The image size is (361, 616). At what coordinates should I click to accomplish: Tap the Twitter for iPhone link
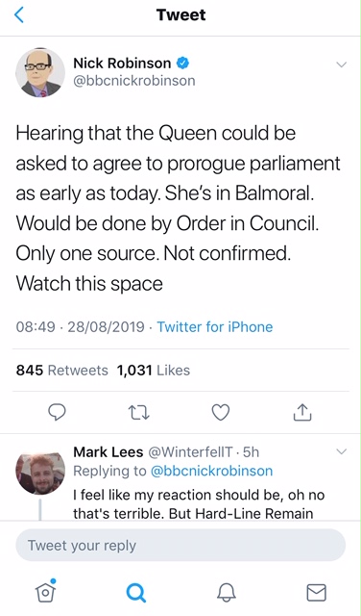click(x=215, y=327)
